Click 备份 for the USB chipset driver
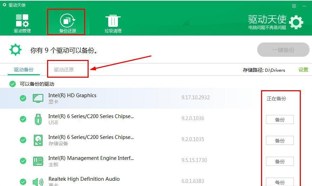The height and width of the screenshot is (186, 312). (x=280, y=119)
